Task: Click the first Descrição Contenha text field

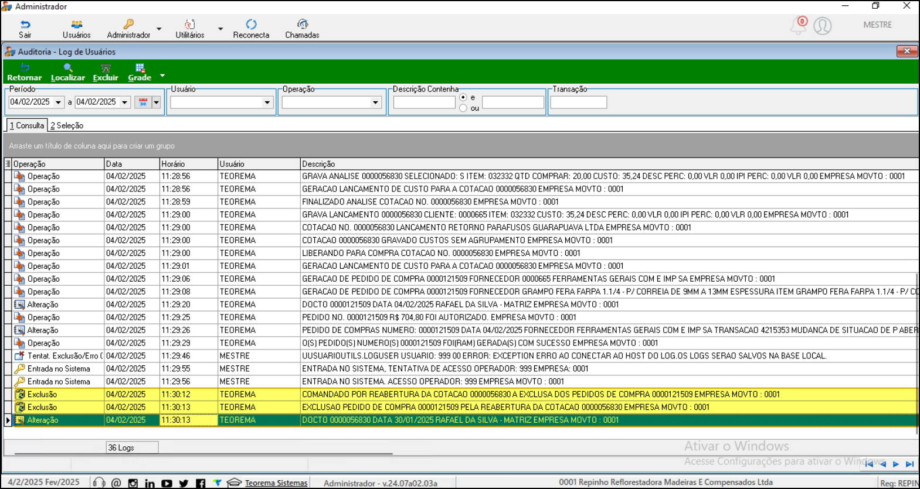Action: click(x=424, y=102)
